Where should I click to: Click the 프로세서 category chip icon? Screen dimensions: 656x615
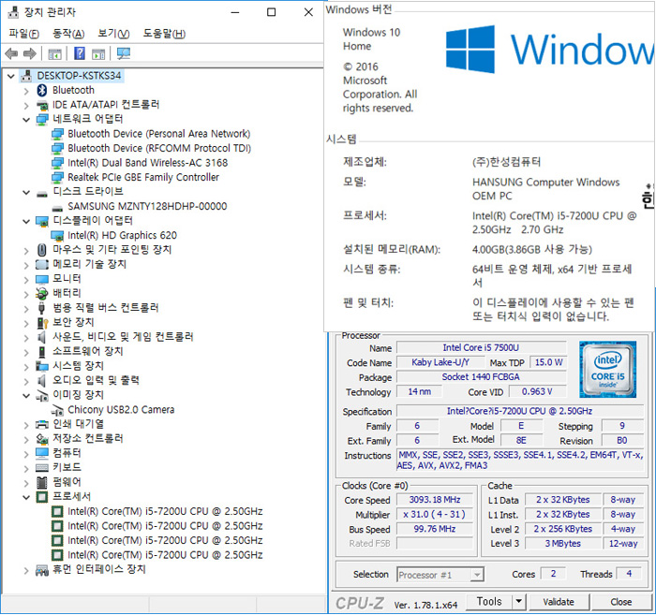[42, 497]
